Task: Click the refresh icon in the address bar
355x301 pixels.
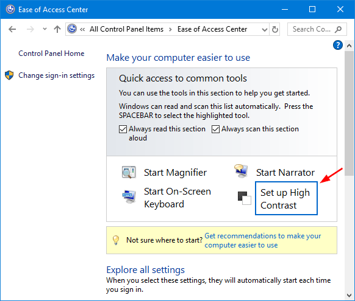Action: pyautogui.click(x=275, y=29)
